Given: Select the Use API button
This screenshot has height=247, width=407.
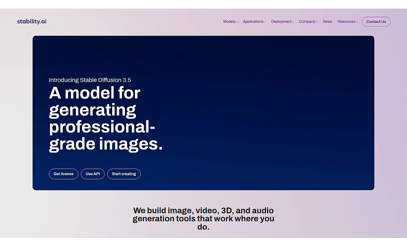Looking at the screenshot, I should (x=93, y=174).
